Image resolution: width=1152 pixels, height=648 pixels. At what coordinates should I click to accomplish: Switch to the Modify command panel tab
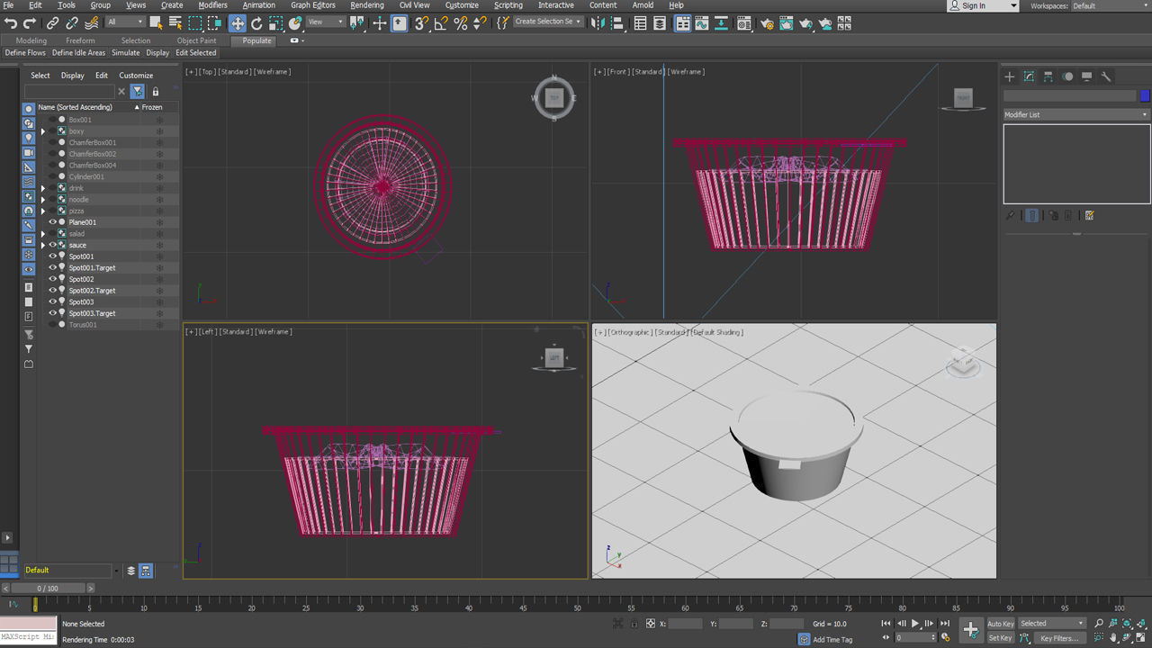(x=1029, y=76)
